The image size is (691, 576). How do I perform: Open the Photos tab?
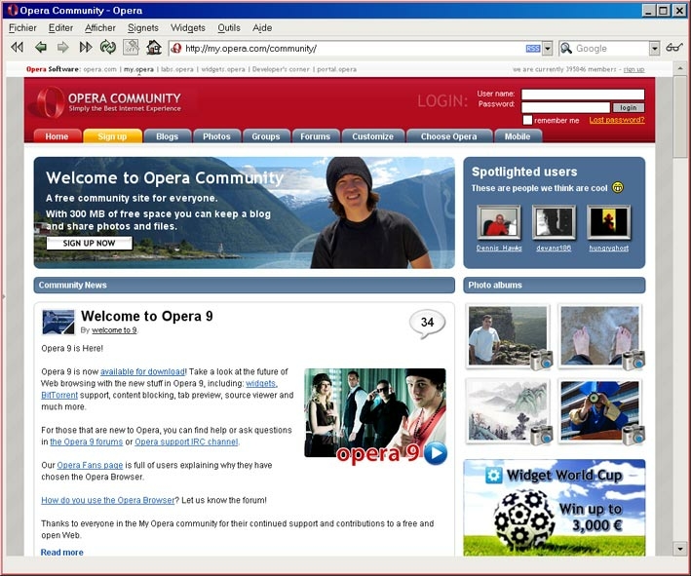coord(216,136)
